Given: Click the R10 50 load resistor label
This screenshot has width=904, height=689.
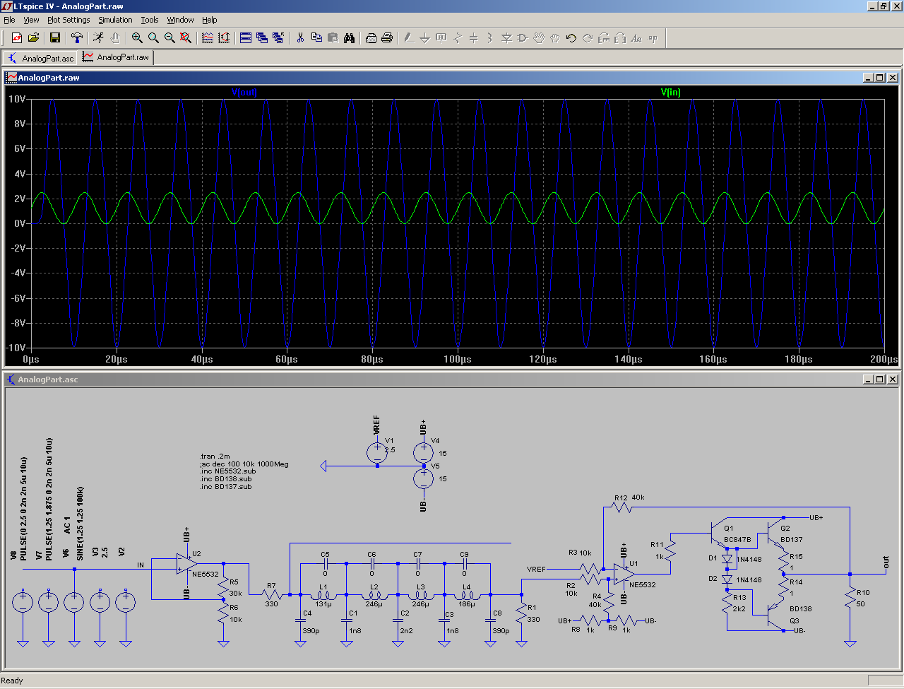Looking at the screenshot, I should tap(862, 598).
